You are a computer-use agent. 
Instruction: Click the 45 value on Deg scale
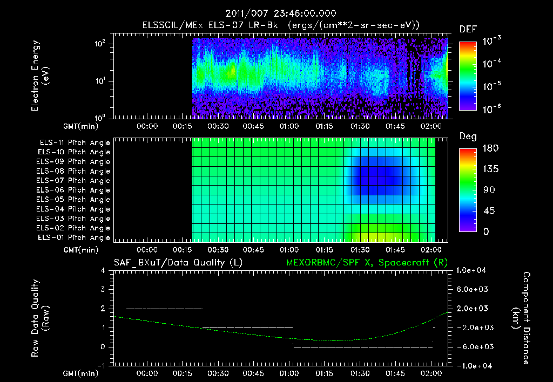pos(489,211)
